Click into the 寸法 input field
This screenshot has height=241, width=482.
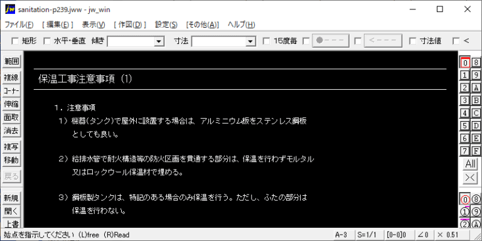pos(219,41)
